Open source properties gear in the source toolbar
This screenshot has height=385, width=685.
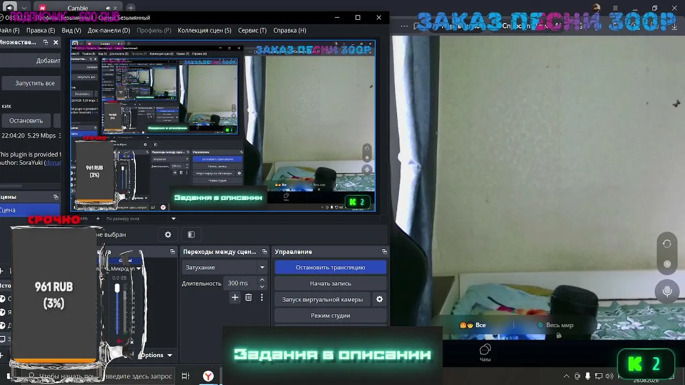click(168, 234)
